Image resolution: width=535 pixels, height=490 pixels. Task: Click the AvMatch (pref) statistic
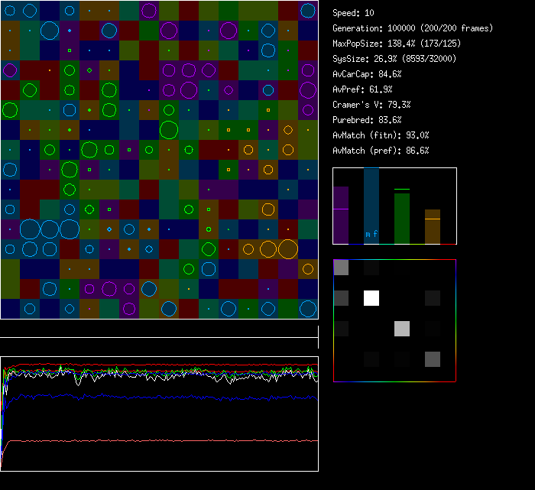click(380, 151)
